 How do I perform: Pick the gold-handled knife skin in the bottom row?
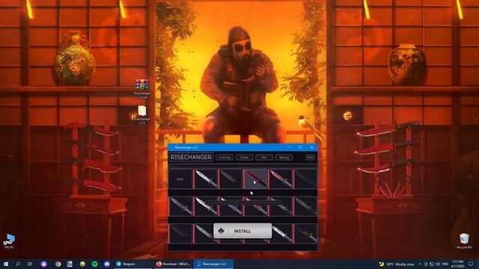click(306, 234)
